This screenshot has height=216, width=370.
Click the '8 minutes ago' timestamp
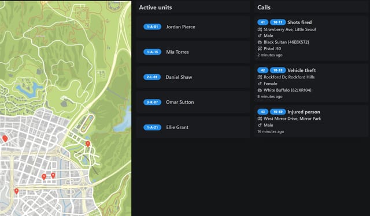point(270,97)
